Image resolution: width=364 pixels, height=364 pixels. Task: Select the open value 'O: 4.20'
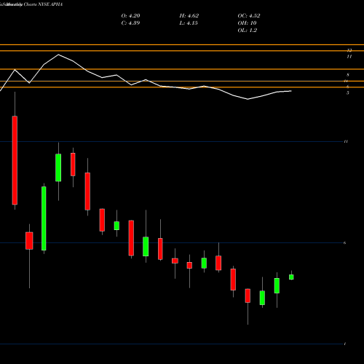[130, 16]
